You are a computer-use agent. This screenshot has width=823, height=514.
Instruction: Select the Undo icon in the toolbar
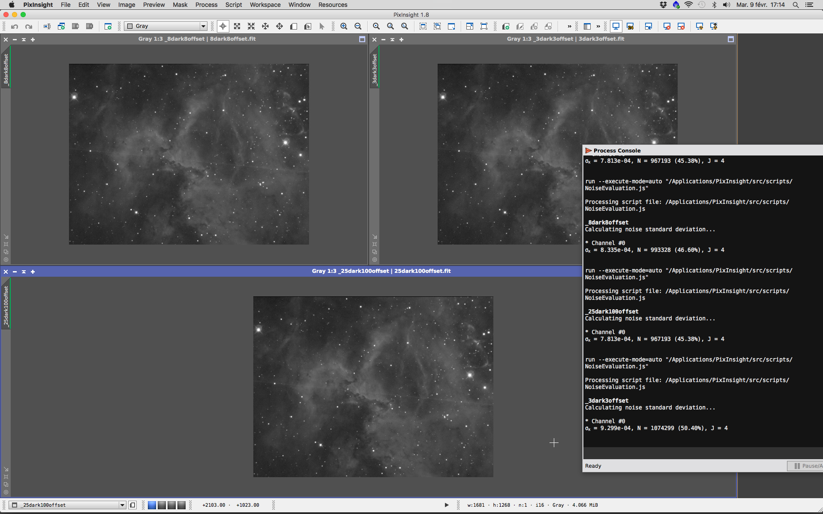point(15,26)
